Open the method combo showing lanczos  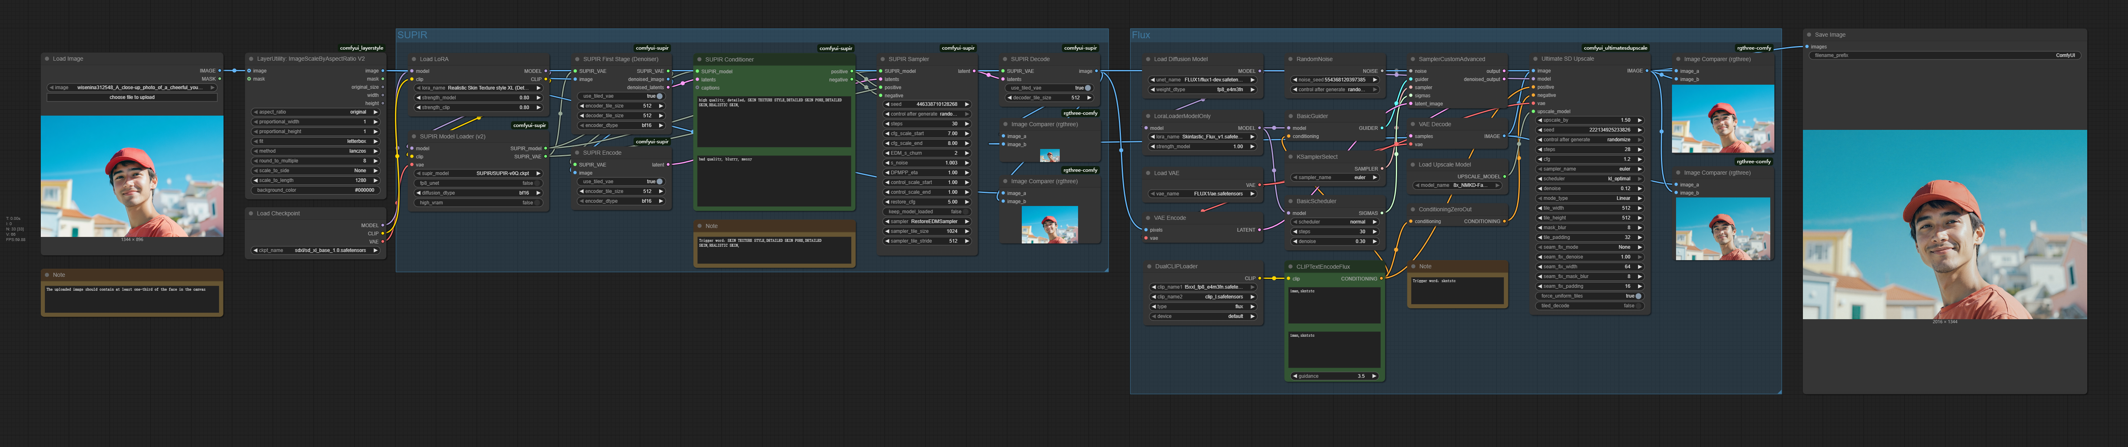click(316, 151)
